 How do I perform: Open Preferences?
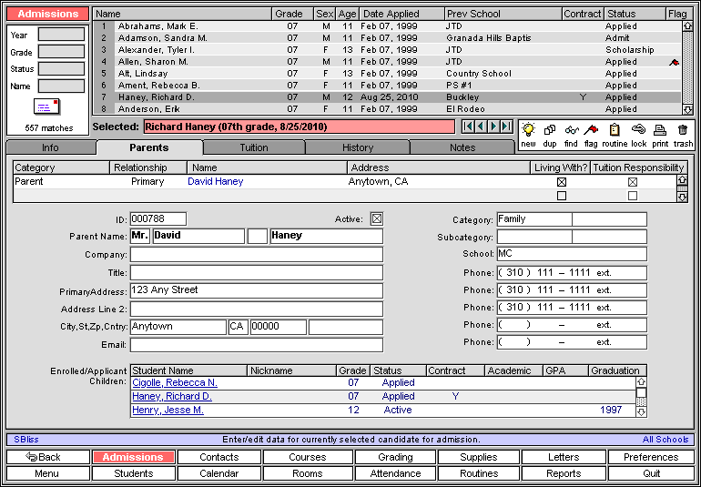651,457
